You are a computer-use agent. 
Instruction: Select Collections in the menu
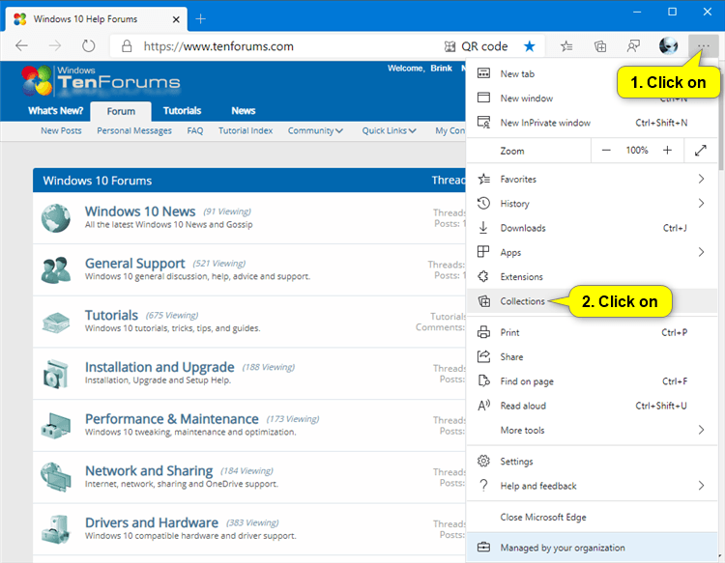coord(592,301)
